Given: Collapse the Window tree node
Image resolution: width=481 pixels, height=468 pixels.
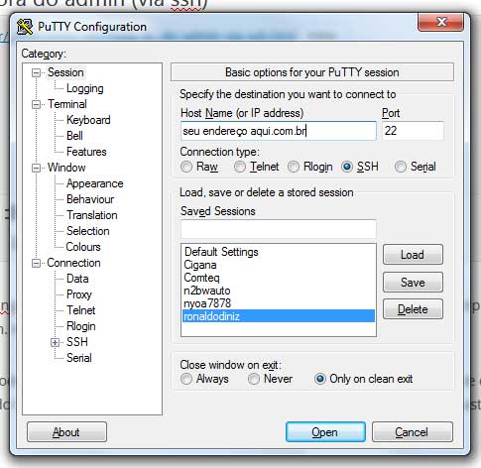Looking at the screenshot, I should [36, 168].
